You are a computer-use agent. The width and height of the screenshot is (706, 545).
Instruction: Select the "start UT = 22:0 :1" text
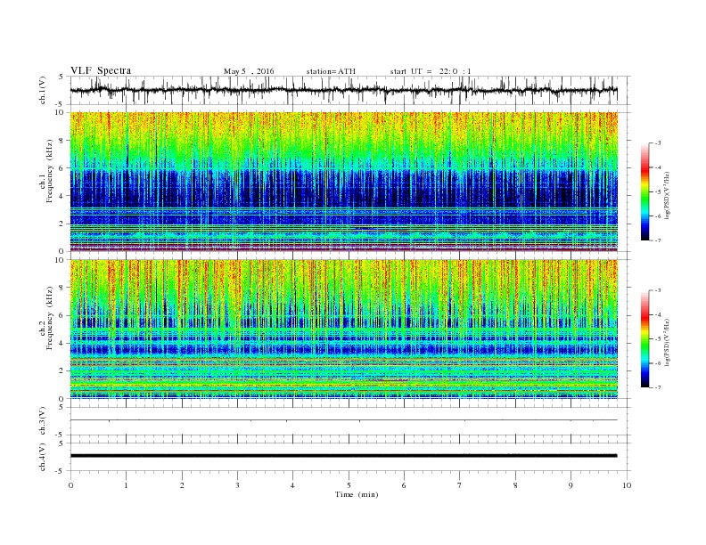[x=431, y=71]
